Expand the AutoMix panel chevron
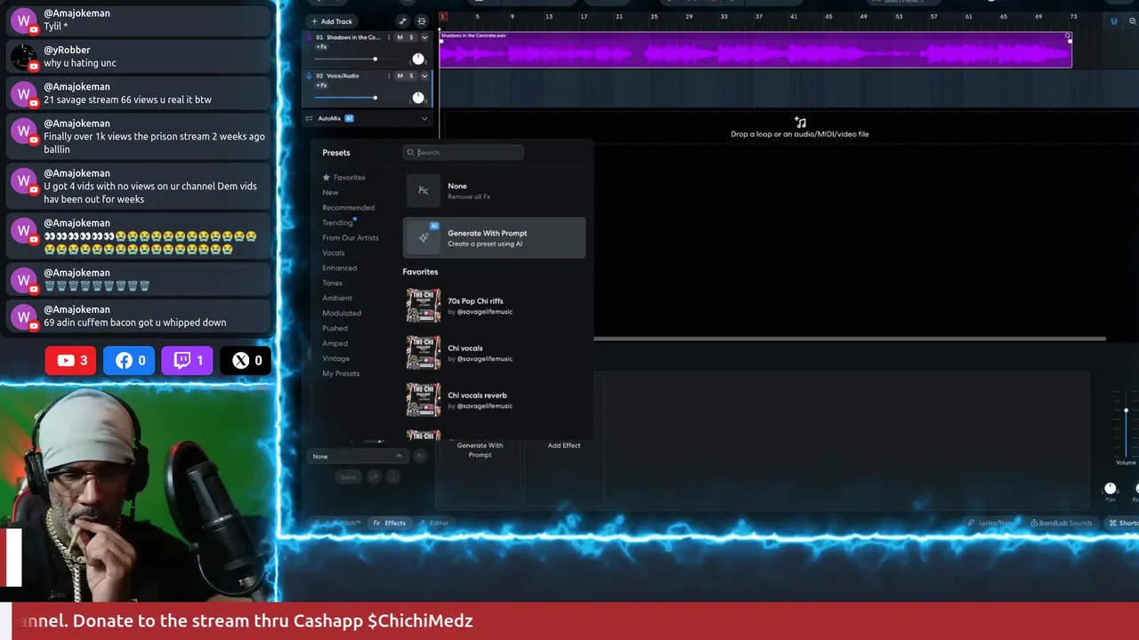Screen dimensions: 1139x640 (424, 118)
